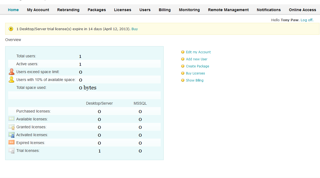Open the Licenses menu tab
This screenshot has height=178, width=320.
[x=123, y=10]
